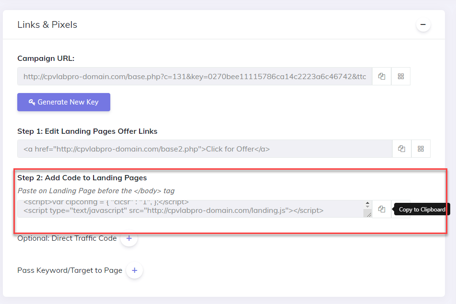The height and width of the screenshot is (304, 456).
Task: Copy Step 2 landing page code
Action: click(382, 209)
